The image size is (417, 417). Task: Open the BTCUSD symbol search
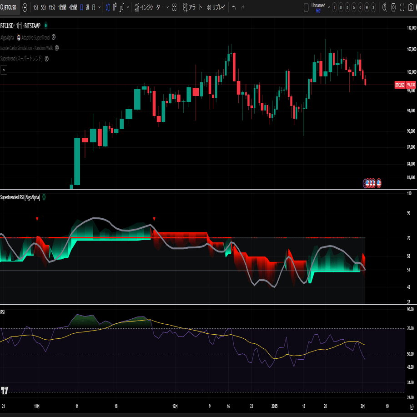click(9, 7)
